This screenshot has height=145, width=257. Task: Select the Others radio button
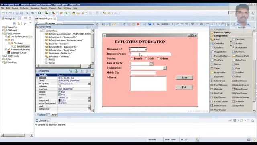coord(158,58)
